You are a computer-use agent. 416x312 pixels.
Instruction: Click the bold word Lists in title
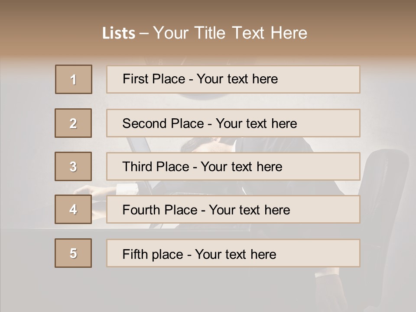tap(119, 33)
